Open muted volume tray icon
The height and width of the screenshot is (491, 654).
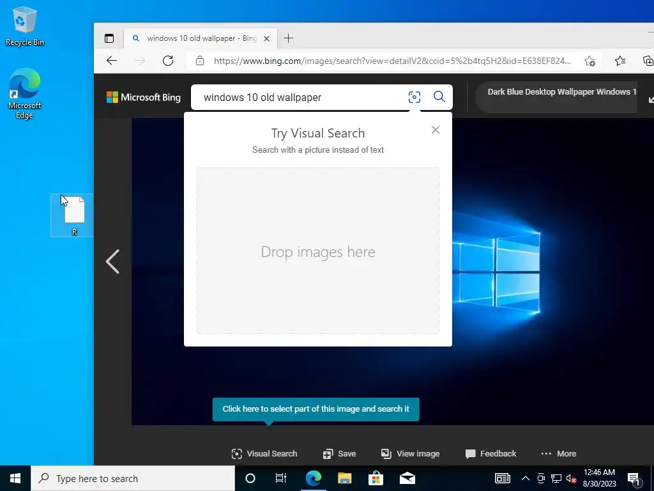click(x=571, y=478)
